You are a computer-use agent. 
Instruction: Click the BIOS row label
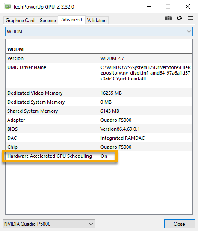(12, 129)
